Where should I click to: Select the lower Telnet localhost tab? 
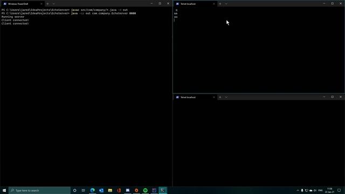point(195,97)
